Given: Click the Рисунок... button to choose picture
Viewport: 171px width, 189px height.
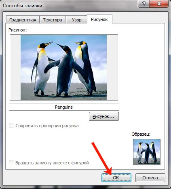Looking at the screenshot, I should [104, 116].
